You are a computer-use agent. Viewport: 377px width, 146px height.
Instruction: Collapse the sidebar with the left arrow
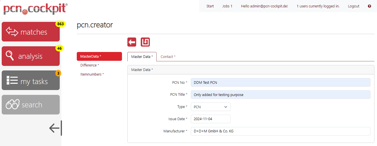coord(55,128)
